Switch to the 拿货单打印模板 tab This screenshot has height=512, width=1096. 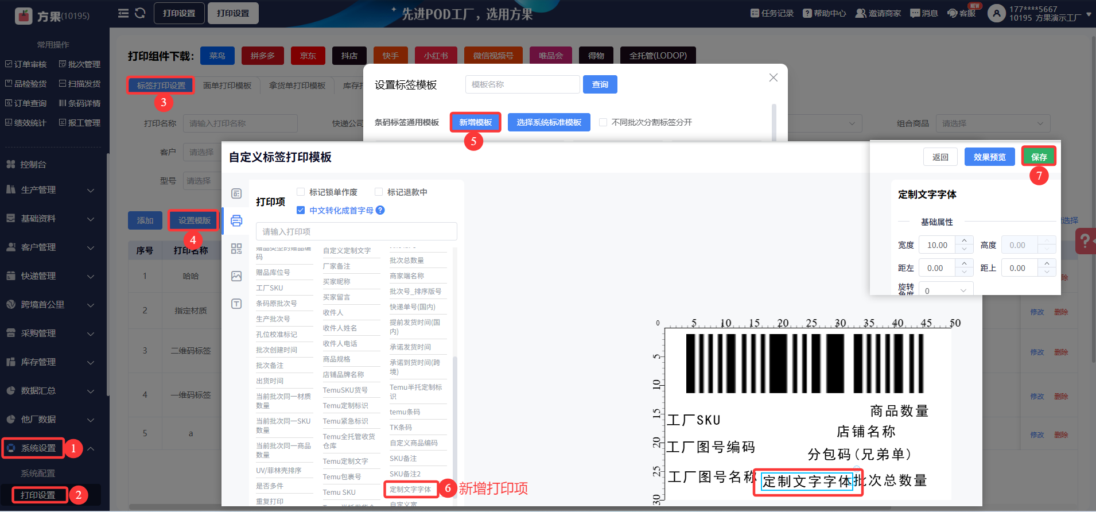[x=297, y=86]
